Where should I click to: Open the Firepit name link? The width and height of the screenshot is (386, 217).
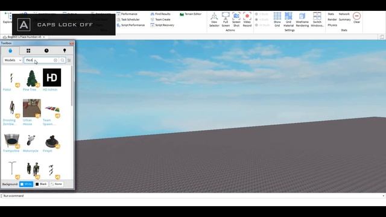pos(48,151)
